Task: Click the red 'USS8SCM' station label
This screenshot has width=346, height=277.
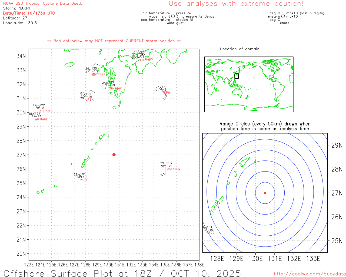Action: pyautogui.click(x=174, y=169)
